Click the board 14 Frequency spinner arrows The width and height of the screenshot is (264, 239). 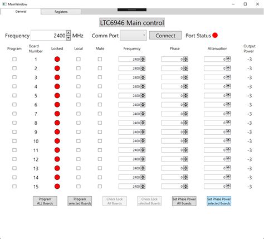point(143,177)
